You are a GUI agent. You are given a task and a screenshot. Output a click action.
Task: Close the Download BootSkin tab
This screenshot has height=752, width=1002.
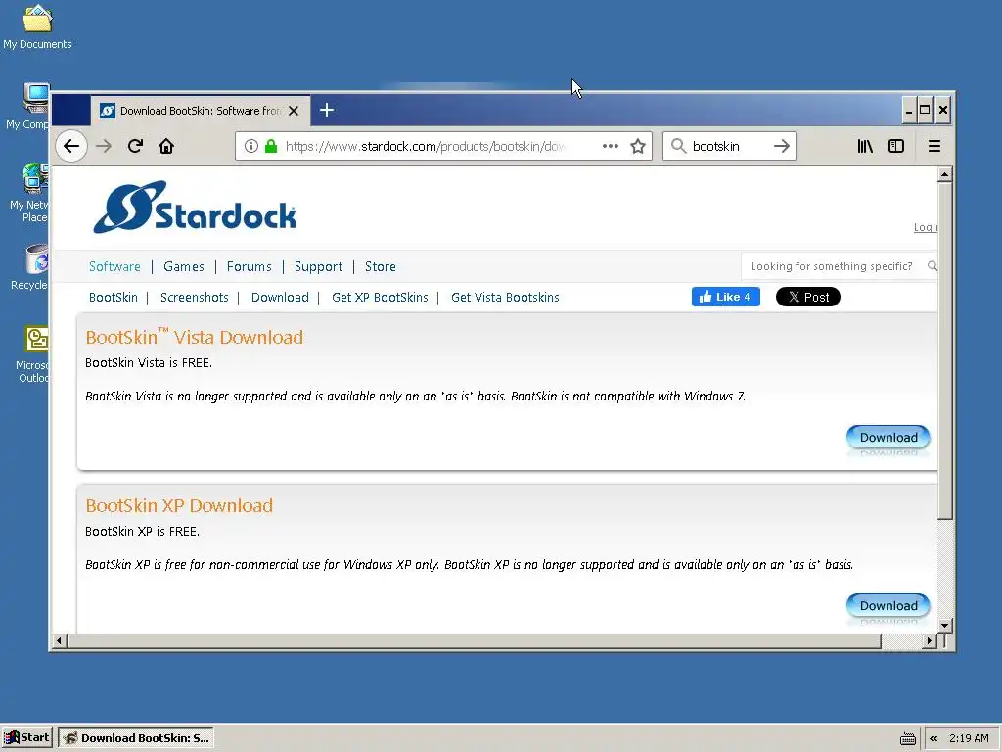(x=294, y=111)
